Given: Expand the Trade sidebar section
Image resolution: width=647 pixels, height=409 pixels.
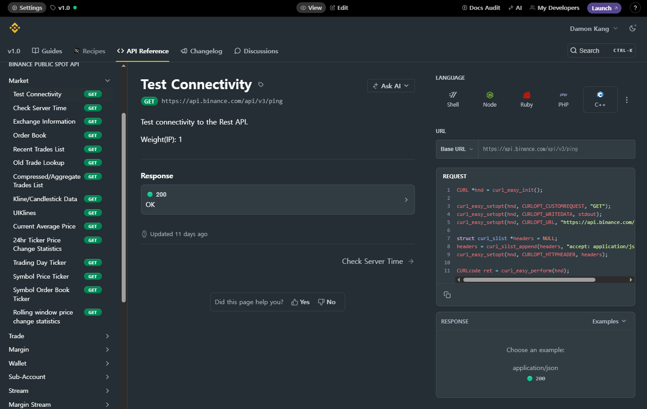Looking at the screenshot, I should coord(59,336).
